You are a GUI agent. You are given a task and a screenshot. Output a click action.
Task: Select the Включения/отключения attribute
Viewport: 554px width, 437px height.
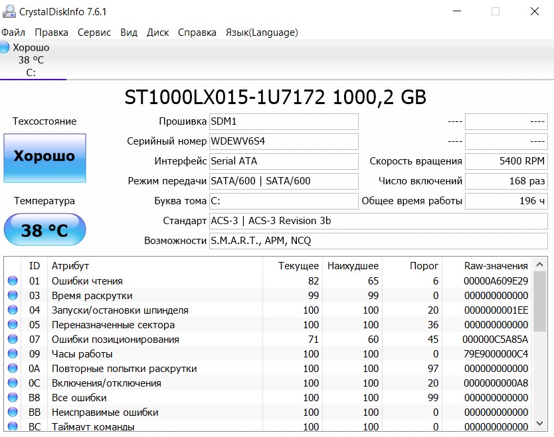[x=268, y=383]
